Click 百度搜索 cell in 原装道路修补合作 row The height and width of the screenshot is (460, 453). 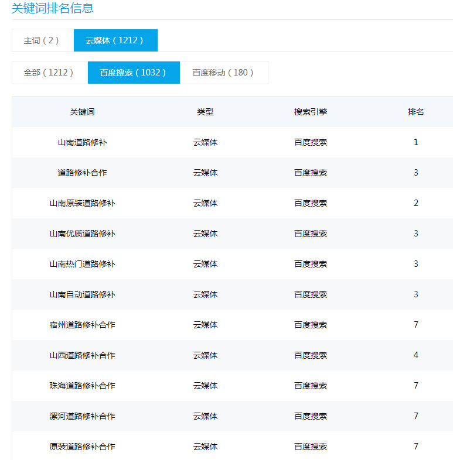click(311, 447)
